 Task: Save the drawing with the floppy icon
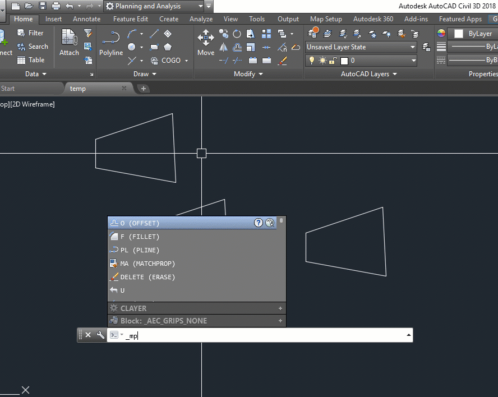pyautogui.click(x=43, y=6)
